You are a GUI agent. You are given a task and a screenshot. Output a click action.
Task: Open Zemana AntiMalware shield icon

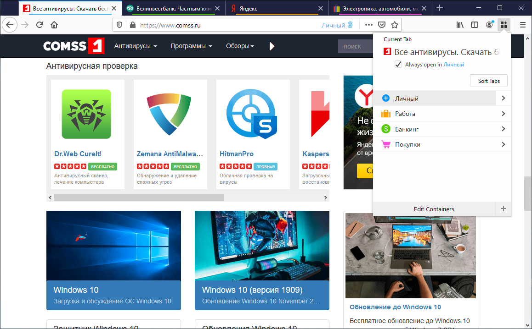tap(169, 114)
